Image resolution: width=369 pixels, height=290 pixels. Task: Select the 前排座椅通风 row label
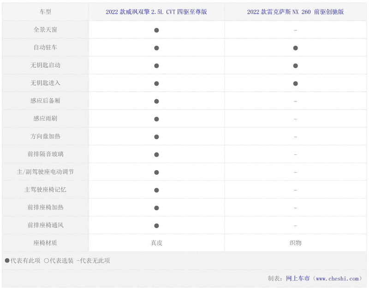pos(45,225)
